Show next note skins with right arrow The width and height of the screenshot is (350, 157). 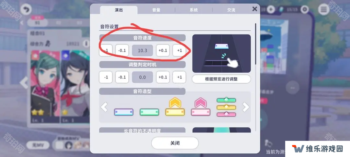click(x=246, y=107)
